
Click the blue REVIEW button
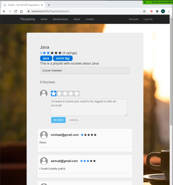(x=58, y=120)
